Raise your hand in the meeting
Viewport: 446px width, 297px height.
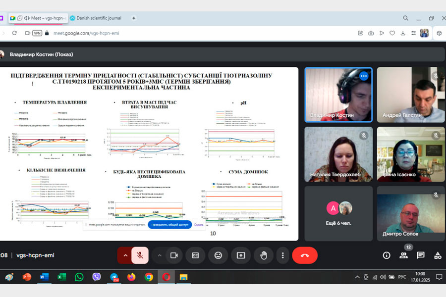point(264,255)
